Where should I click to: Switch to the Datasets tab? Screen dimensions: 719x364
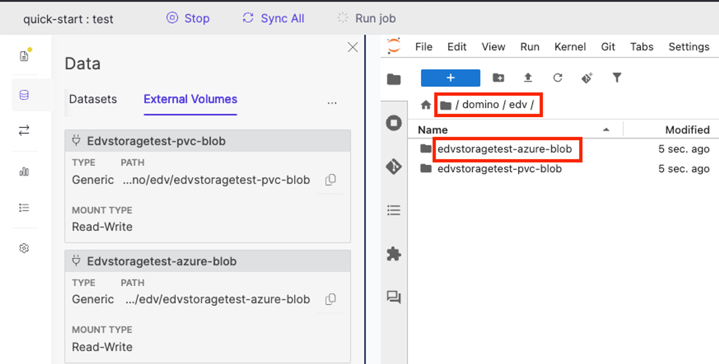click(93, 99)
